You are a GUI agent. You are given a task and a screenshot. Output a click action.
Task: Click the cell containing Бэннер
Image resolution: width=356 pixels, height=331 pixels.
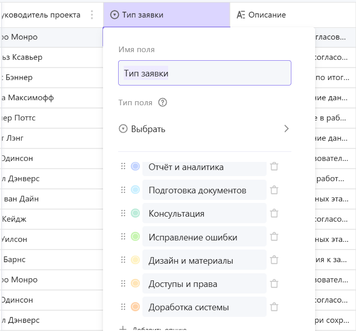(52, 77)
